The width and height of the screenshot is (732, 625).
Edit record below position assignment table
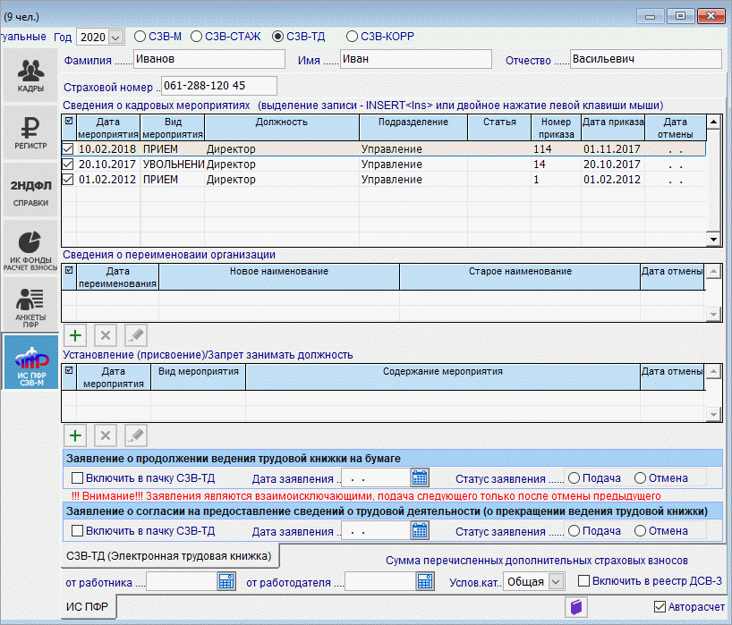click(136, 435)
